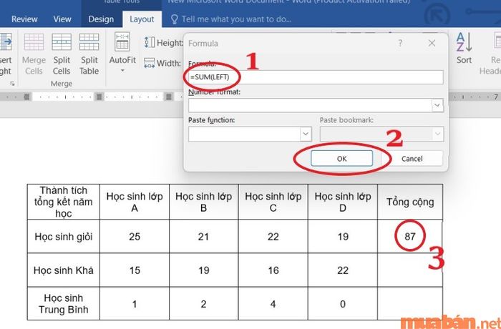Image resolution: width=501 pixels, height=329 pixels.
Task: Click the empty Tổng cộng cell for Học sinh Khá
Action: (410, 270)
